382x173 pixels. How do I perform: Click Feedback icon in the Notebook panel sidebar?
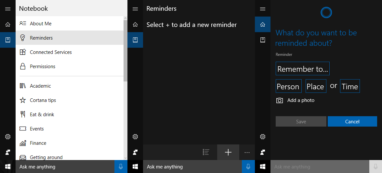(x=8, y=152)
